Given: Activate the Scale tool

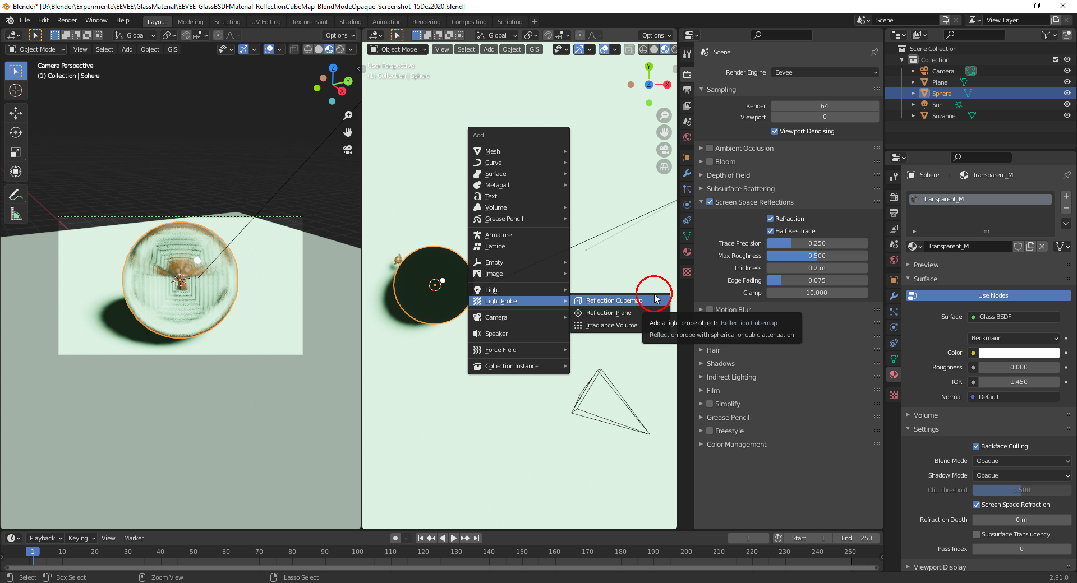Looking at the screenshot, I should (x=16, y=152).
